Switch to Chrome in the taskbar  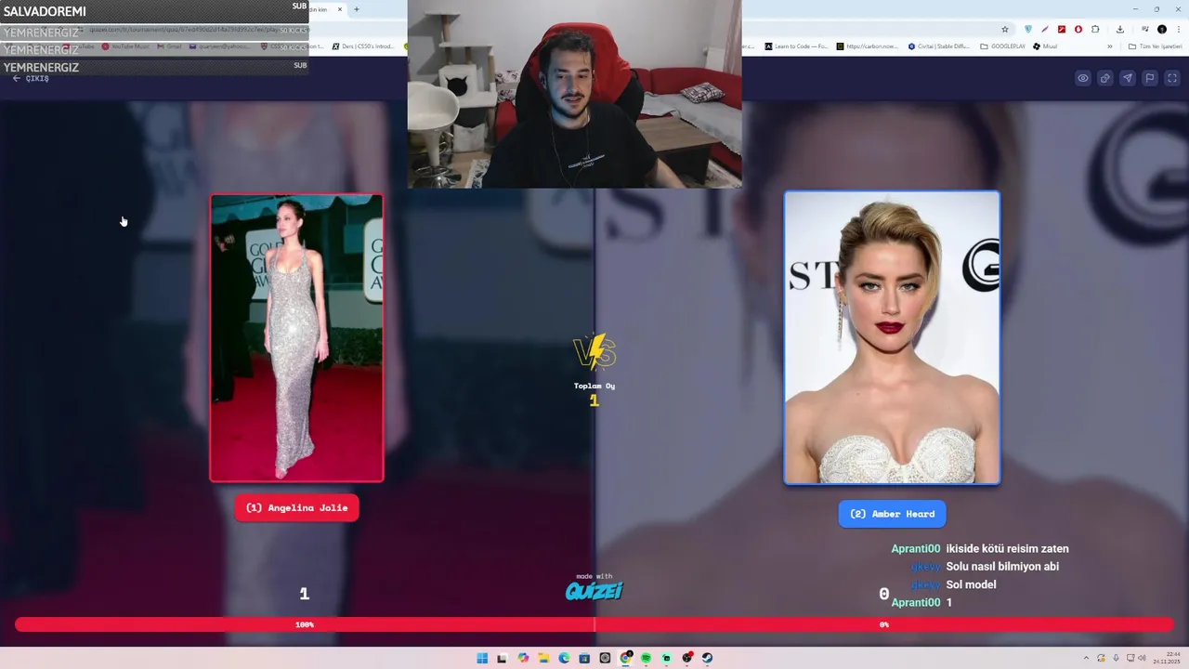[x=625, y=658]
